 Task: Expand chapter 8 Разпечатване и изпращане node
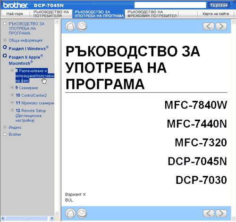click(x=12, y=70)
